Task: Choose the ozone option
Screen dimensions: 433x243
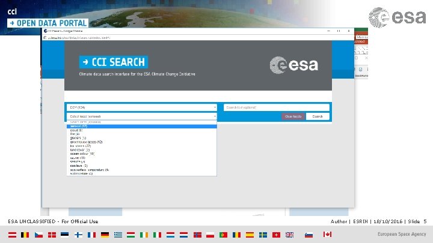Action: coord(142,158)
